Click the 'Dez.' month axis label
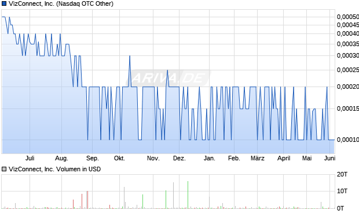The width and height of the screenshot is (359, 214). click(179, 158)
